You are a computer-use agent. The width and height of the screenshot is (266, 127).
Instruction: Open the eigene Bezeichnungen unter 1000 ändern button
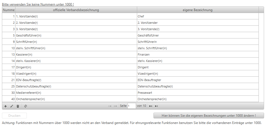click(x=209, y=116)
